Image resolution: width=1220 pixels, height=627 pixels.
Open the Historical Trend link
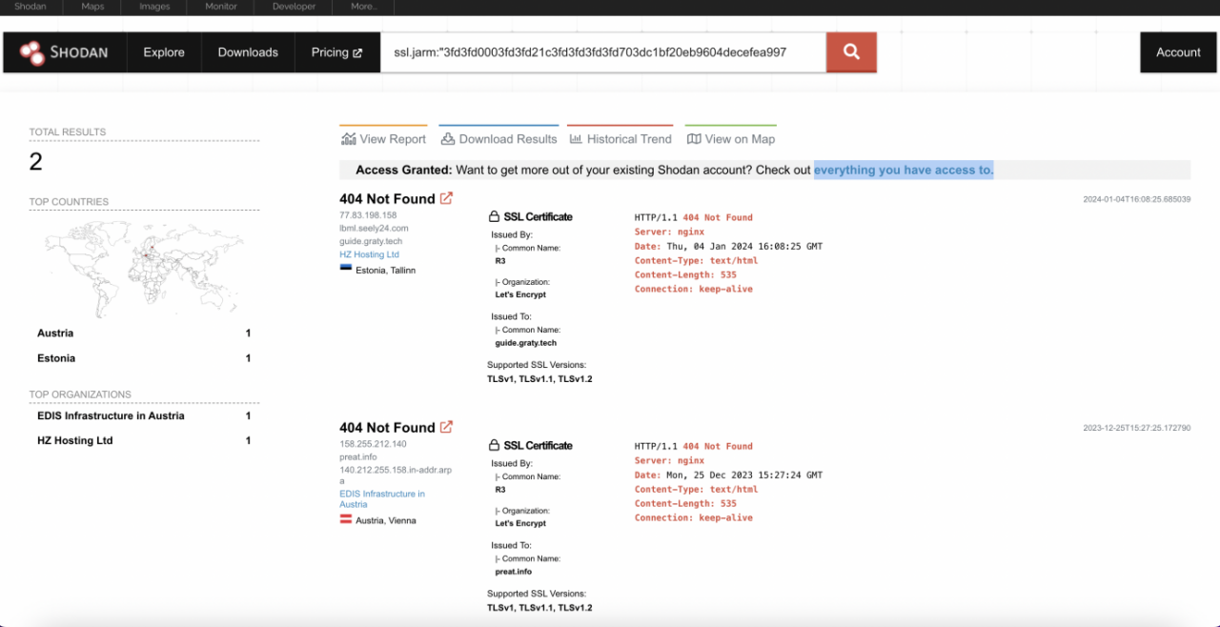tap(620, 139)
